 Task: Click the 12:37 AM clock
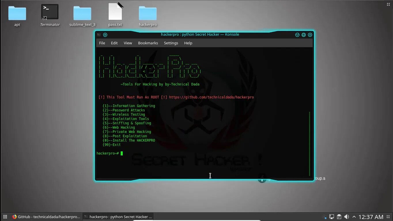[x=371, y=217]
